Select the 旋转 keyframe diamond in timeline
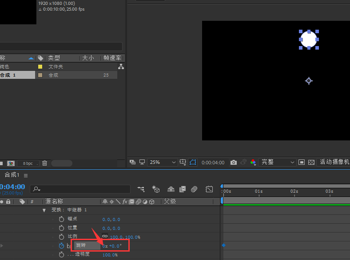The height and width of the screenshot is (260, 350). click(x=224, y=245)
